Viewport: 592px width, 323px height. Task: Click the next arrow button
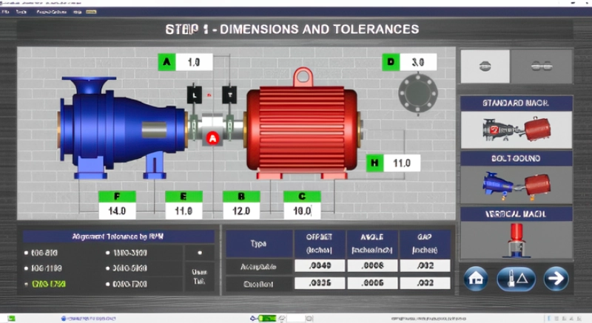tap(554, 279)
